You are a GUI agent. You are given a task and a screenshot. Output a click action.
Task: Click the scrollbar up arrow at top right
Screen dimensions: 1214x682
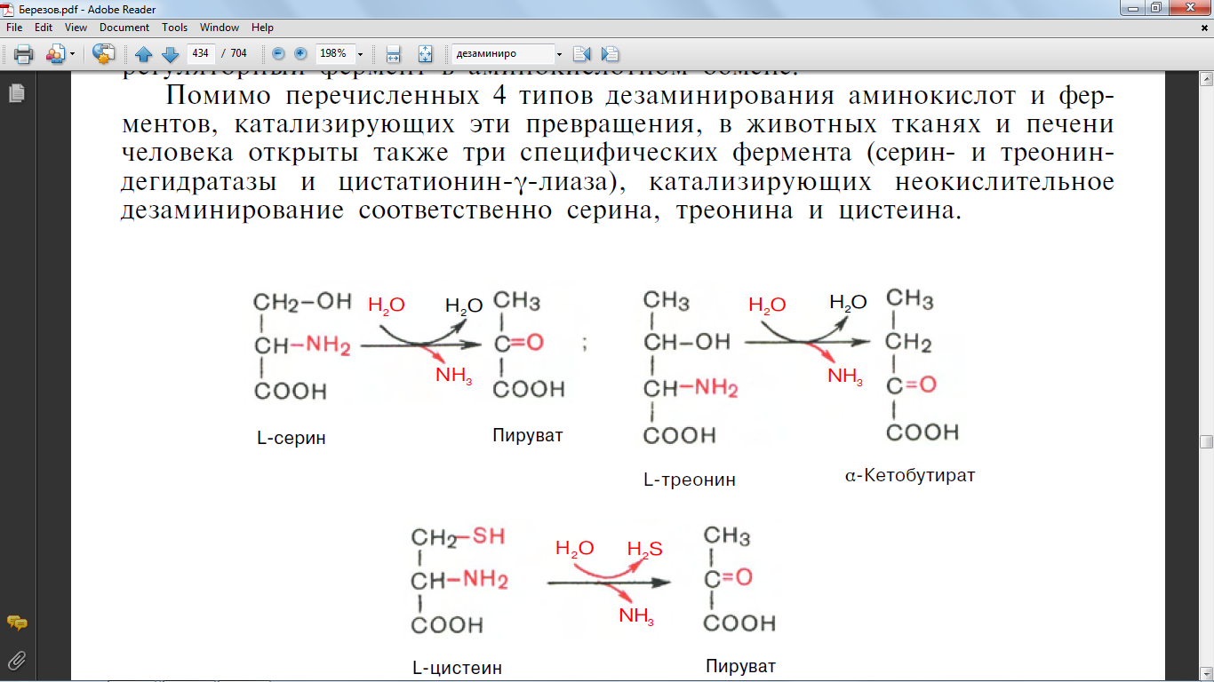point(1206,79)
